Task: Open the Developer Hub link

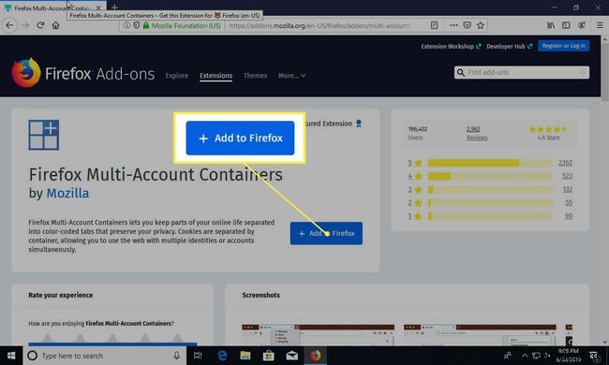Action: pos(509,47)
